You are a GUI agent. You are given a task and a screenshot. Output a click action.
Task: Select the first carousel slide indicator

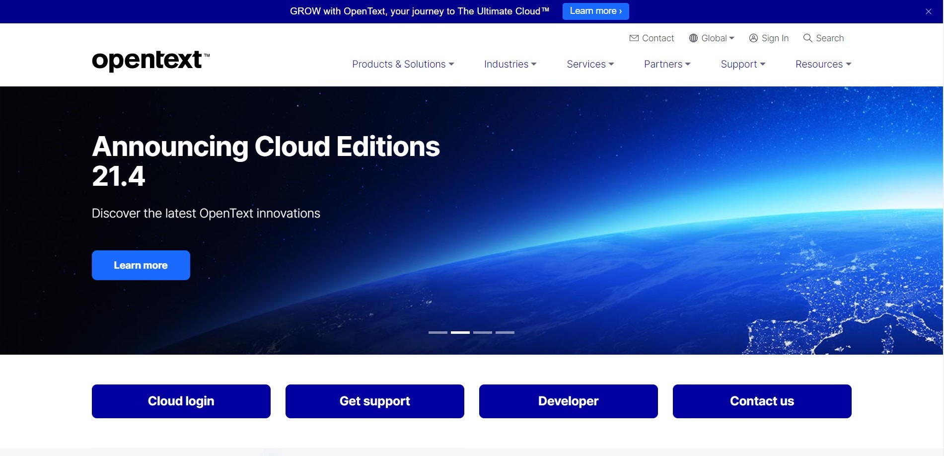point(437,332)
